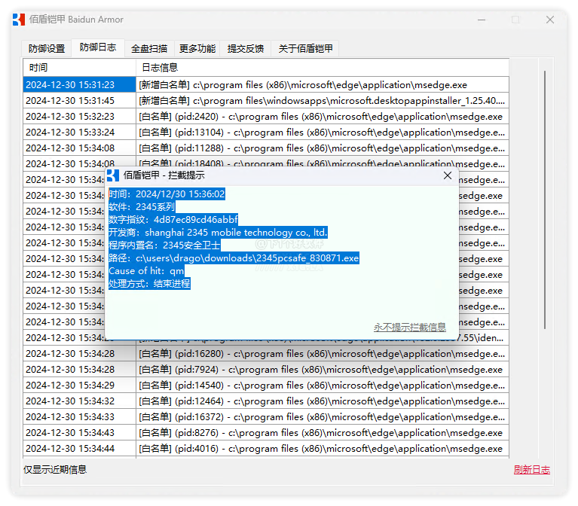Click the 刷新日志 link
Viewport: 578px width, 506px height.
(x=531, y=470)
